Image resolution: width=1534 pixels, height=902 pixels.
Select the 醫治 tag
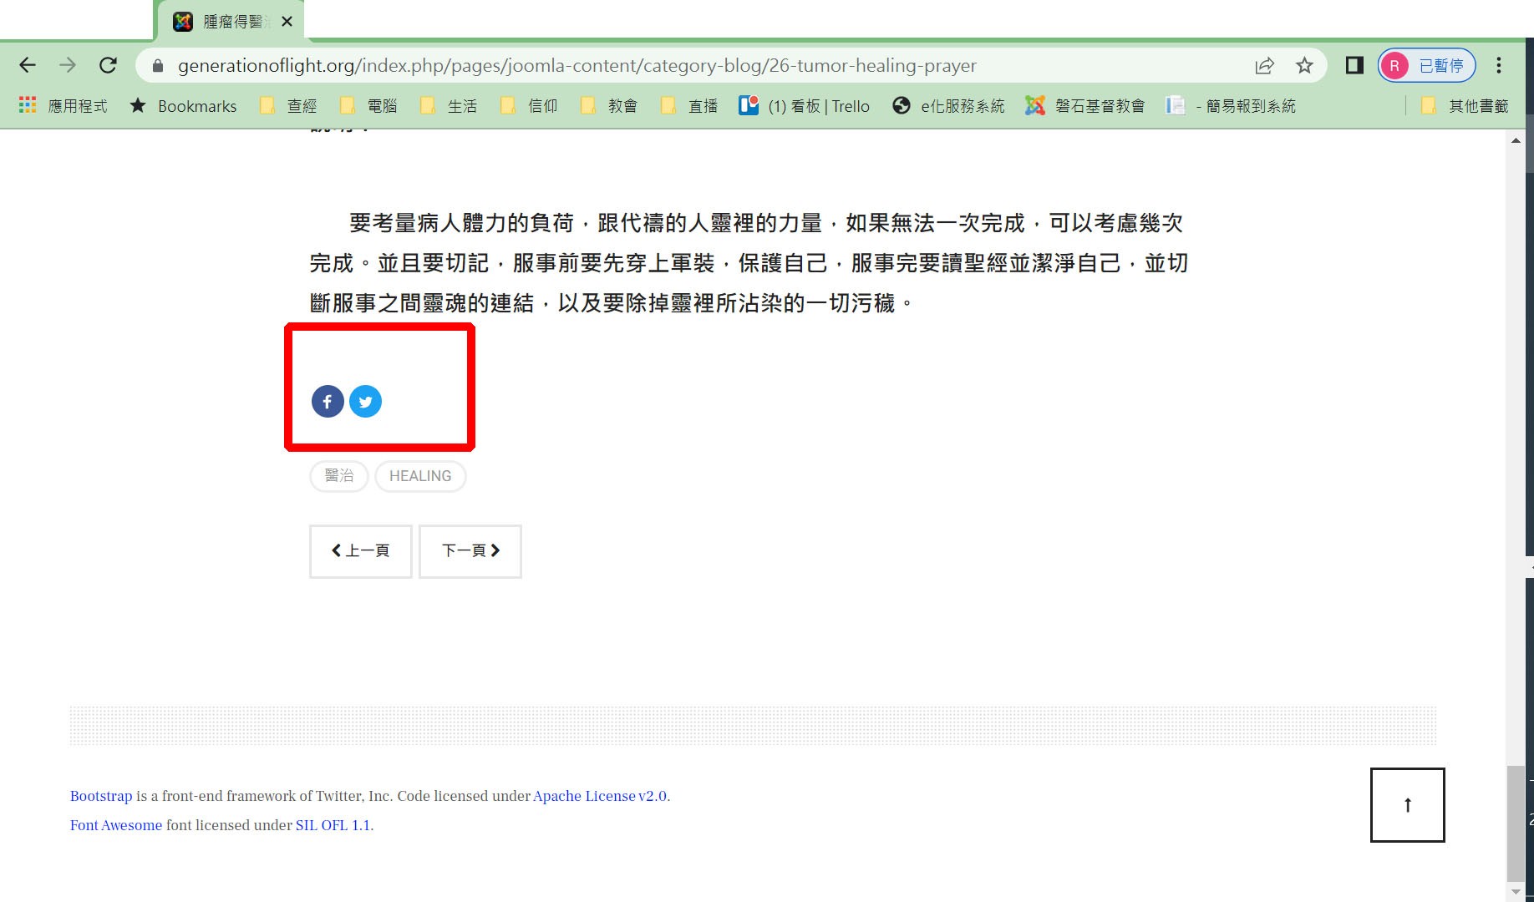tap(339, 476)
